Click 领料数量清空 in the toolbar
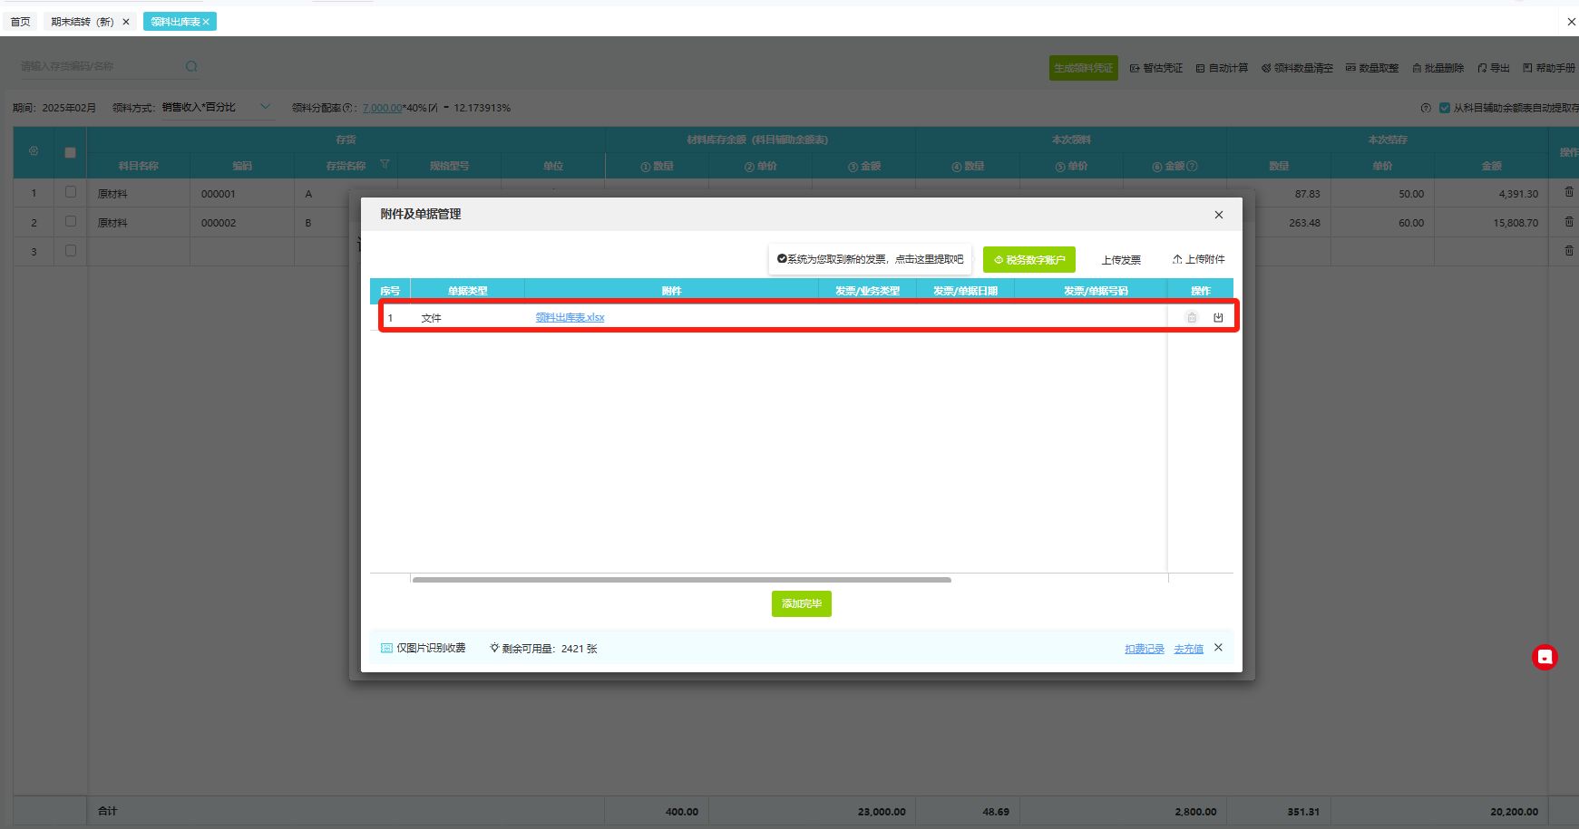The height and width of the screenshot is (829, 1579). pos(1297,68)
